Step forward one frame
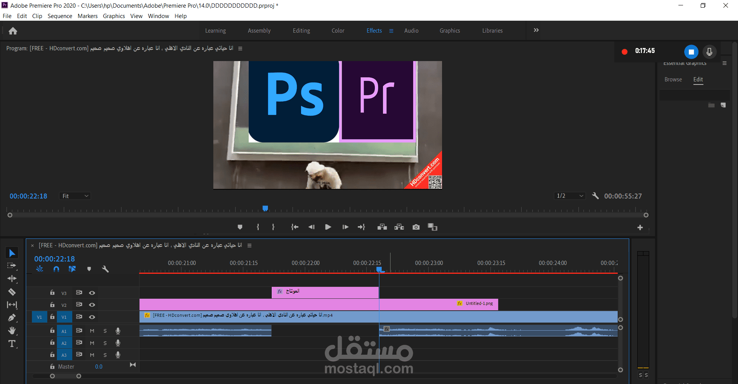The height and width of the screenshot is (384, 738). pyautogui.click(x=345, y=227)
